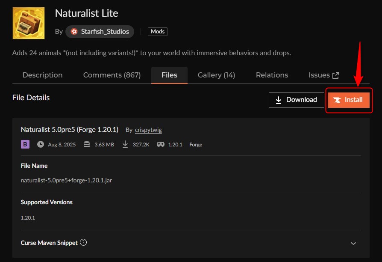This screenshot has width=382, height=262.
Task: Select the Files tab
Action: (169, 75)
